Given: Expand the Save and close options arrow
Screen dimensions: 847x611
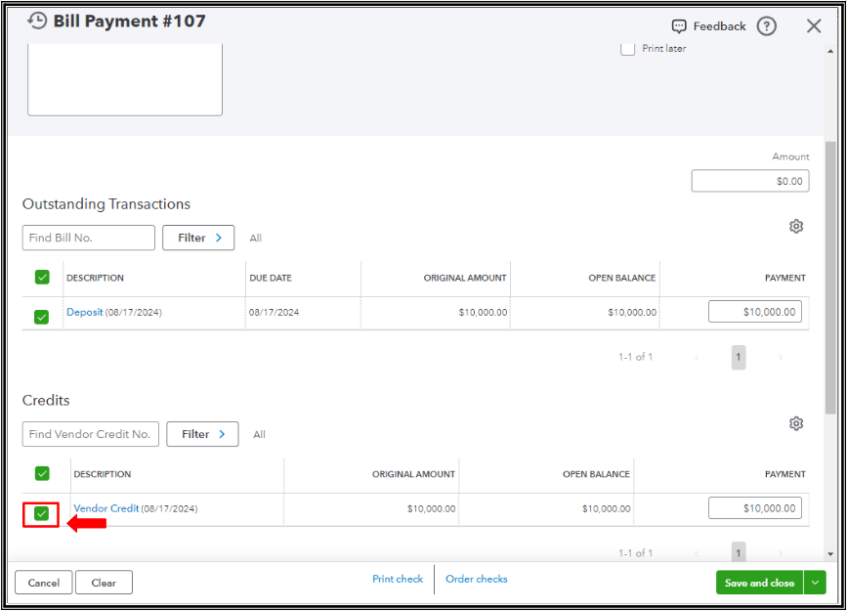Looking at the screenshot, I should coord(815,582).
